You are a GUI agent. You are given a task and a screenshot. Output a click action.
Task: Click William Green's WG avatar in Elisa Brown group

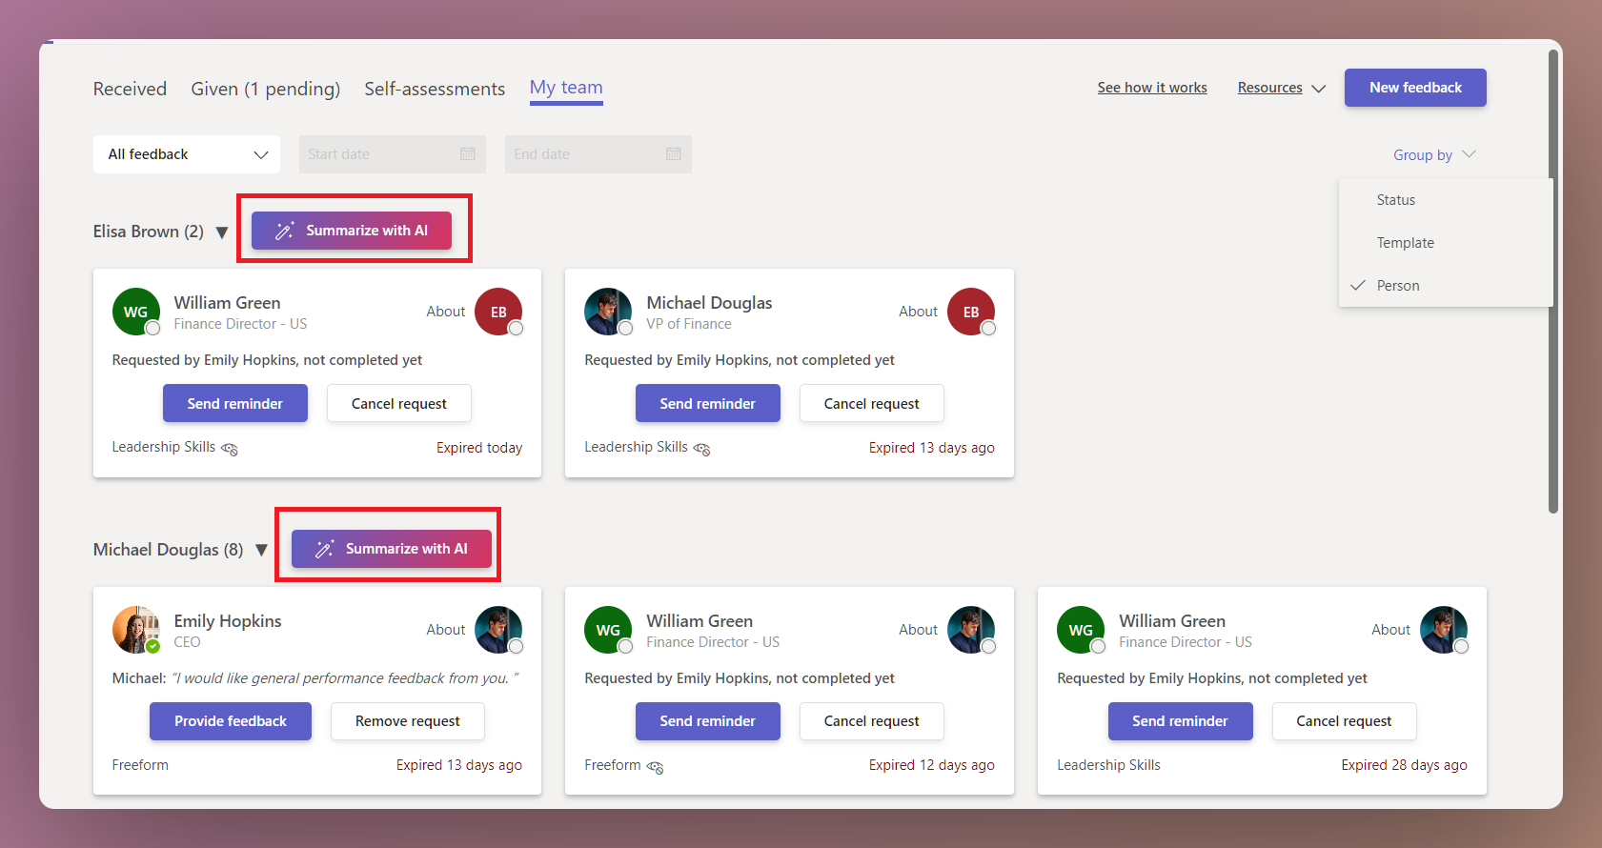coord(135,312)
